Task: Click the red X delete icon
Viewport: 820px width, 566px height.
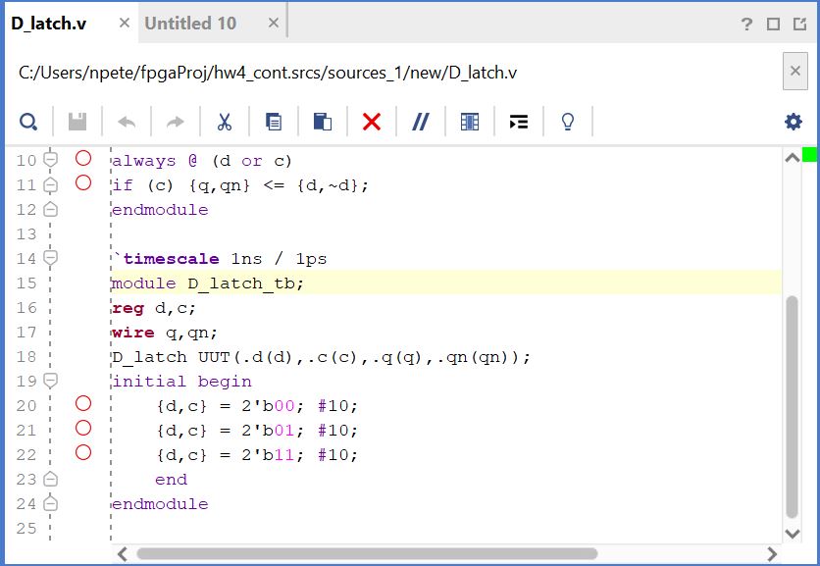Action: coord(371,122)
